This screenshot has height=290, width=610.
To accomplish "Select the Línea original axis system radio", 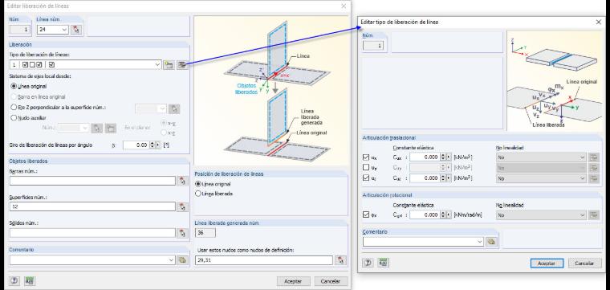I will click(x=14, y=87).
